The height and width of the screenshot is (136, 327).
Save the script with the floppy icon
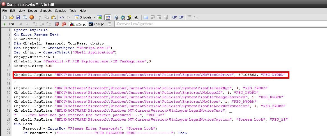(18, 17)
